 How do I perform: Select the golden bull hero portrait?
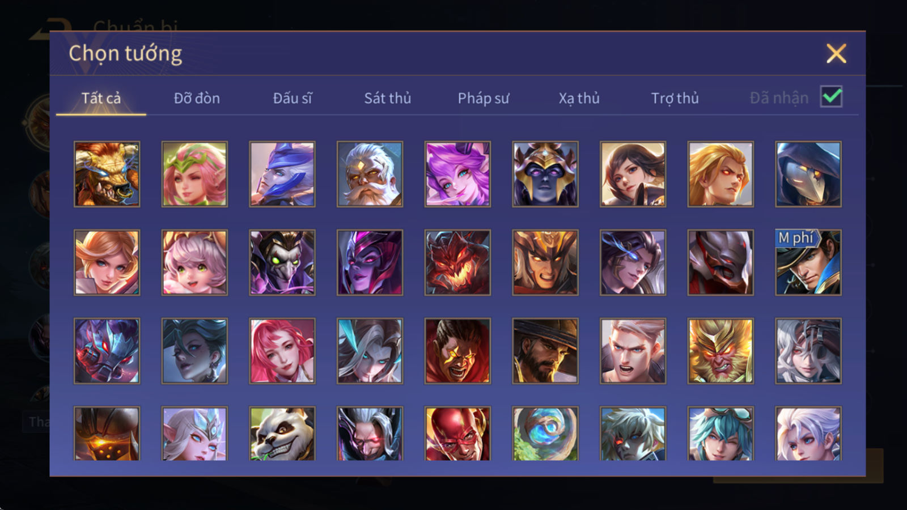click(107, 174)
